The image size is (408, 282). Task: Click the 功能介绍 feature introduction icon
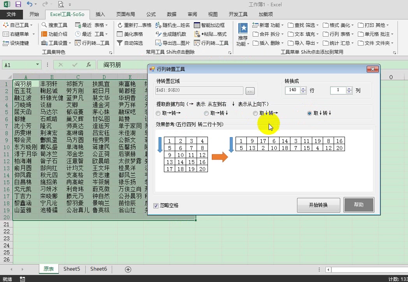pos(58,34)
